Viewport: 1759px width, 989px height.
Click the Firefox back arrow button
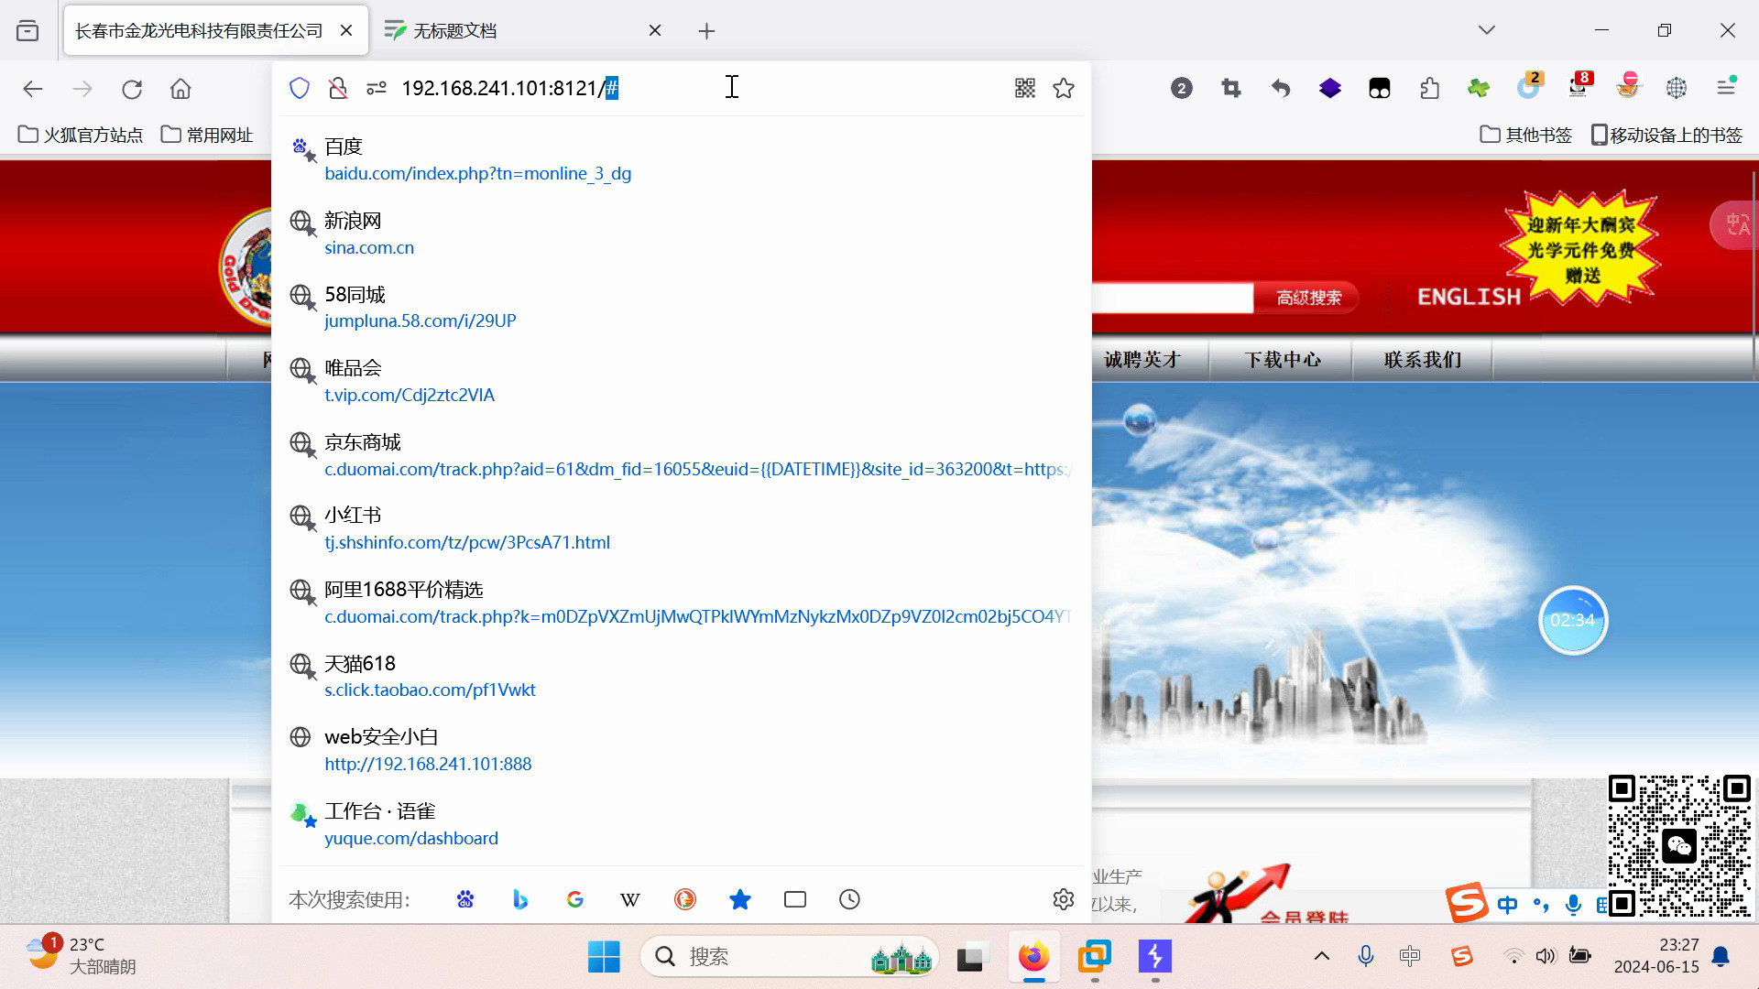[33, 89]
